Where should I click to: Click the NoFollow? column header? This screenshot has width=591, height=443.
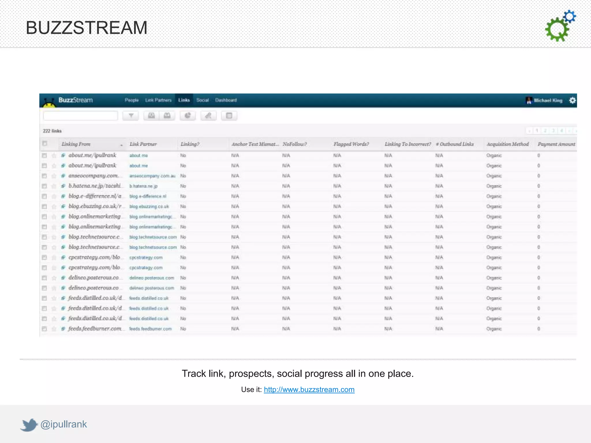(295, 144)
